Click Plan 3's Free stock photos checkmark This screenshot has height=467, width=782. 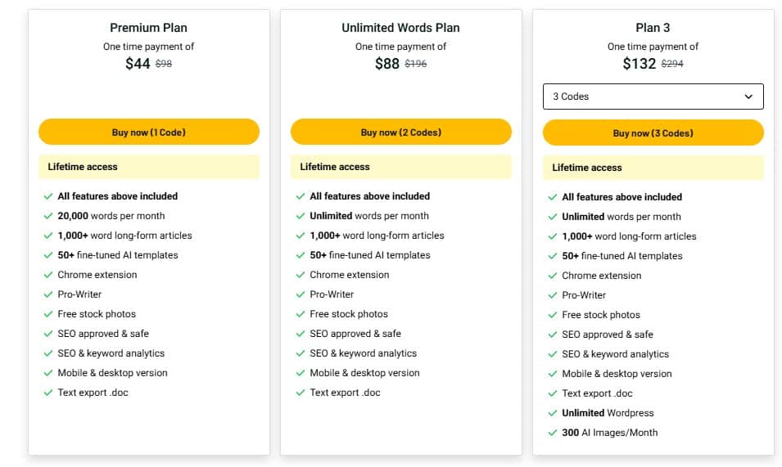point(553,315)
